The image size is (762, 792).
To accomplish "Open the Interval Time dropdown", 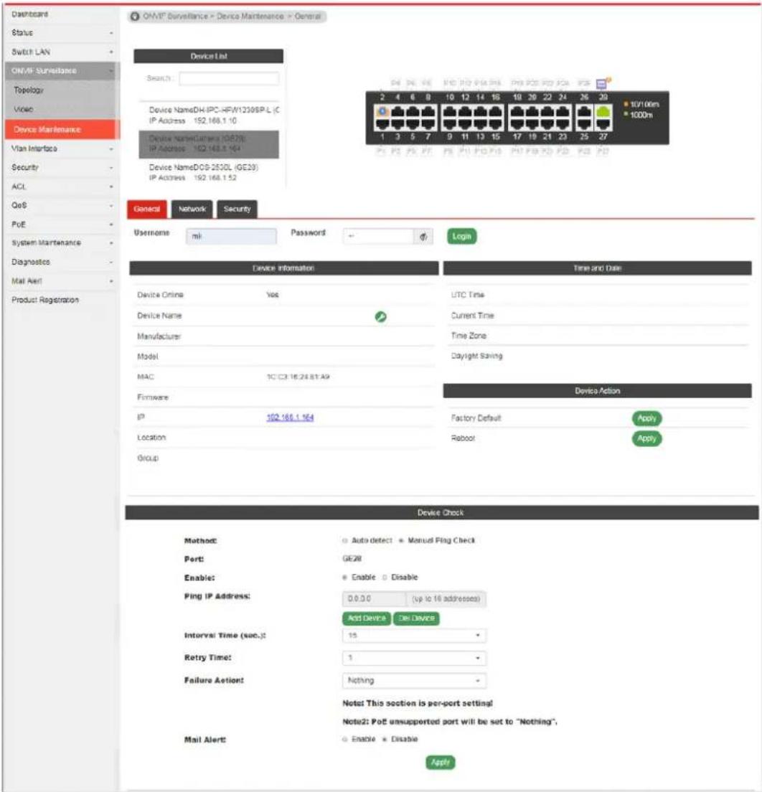I will [414, 636].
